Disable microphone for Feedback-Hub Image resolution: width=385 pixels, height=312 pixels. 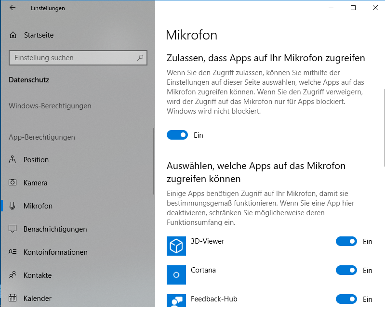coord(346,299)
